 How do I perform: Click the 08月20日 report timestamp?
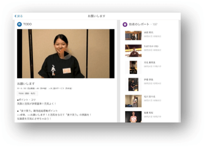[153, 50]
